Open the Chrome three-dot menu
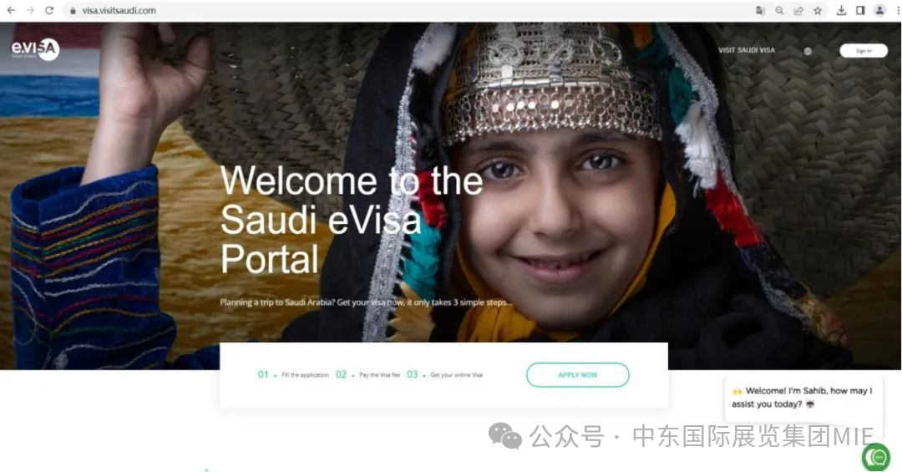This screenshot has width=902, height=472. [897, 10]
